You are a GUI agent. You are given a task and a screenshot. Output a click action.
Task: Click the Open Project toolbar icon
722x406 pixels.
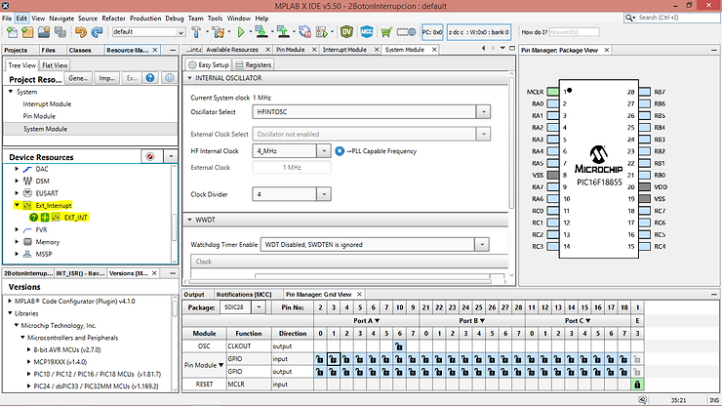click(x=44, y=32)
